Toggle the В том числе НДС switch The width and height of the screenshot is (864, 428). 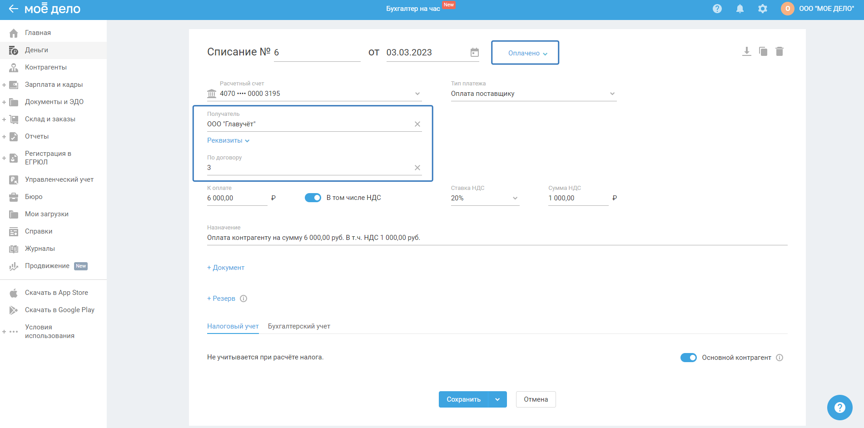(313, 198)
